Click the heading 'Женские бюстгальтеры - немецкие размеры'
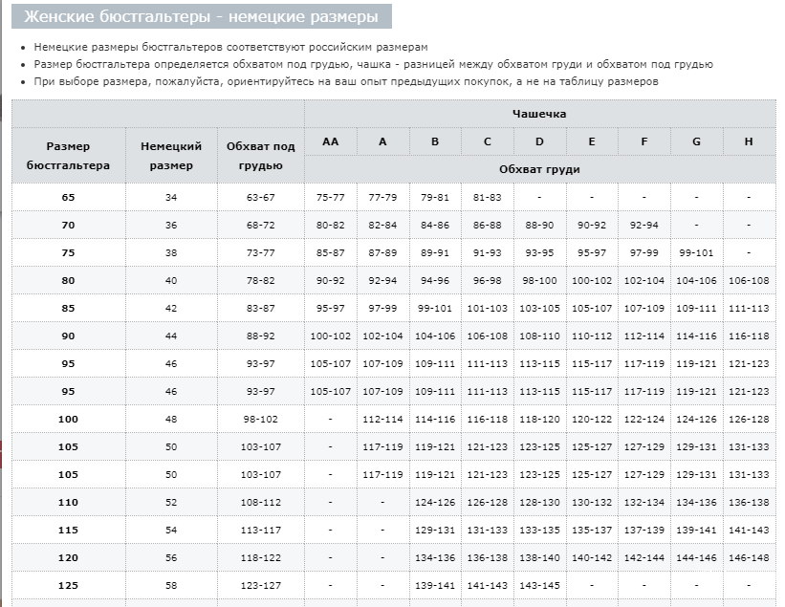 pos(200,17)
